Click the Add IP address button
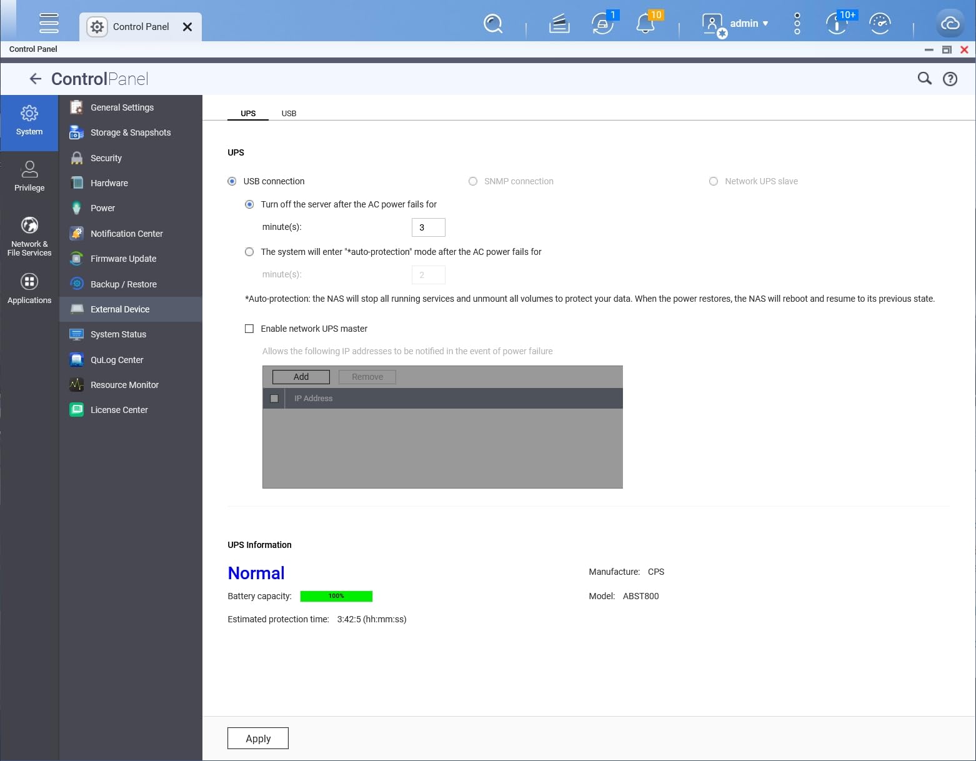The image size is (976, 761). point(301,377)
